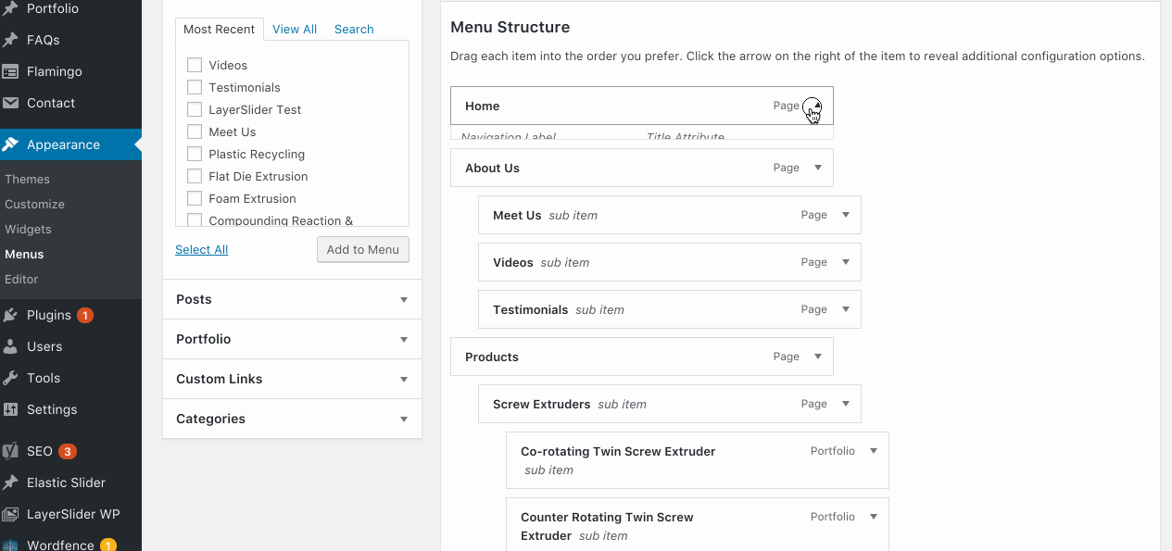
Task: Expand the Custom Links accordion section
Action: [x=292, y=379]
